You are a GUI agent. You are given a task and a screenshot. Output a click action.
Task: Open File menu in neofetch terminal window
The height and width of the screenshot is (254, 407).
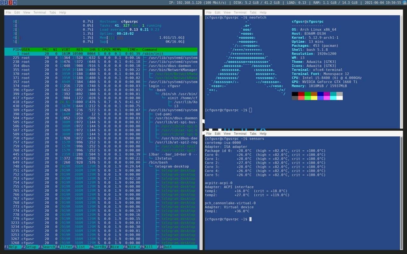tap(209, 12)
